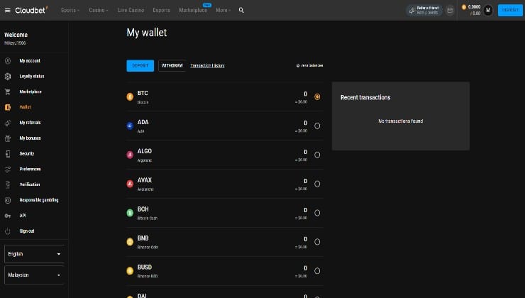Open Security label in sidebar

pos(27,154)
